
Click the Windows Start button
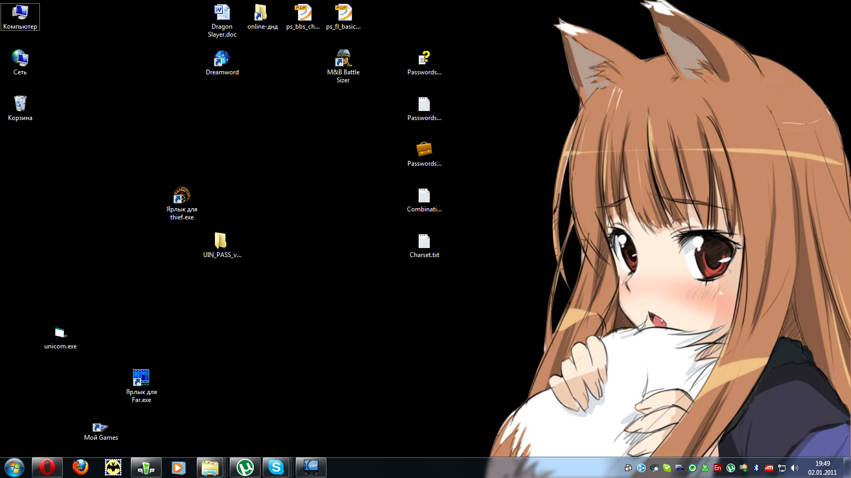click(x=14, y=467)
